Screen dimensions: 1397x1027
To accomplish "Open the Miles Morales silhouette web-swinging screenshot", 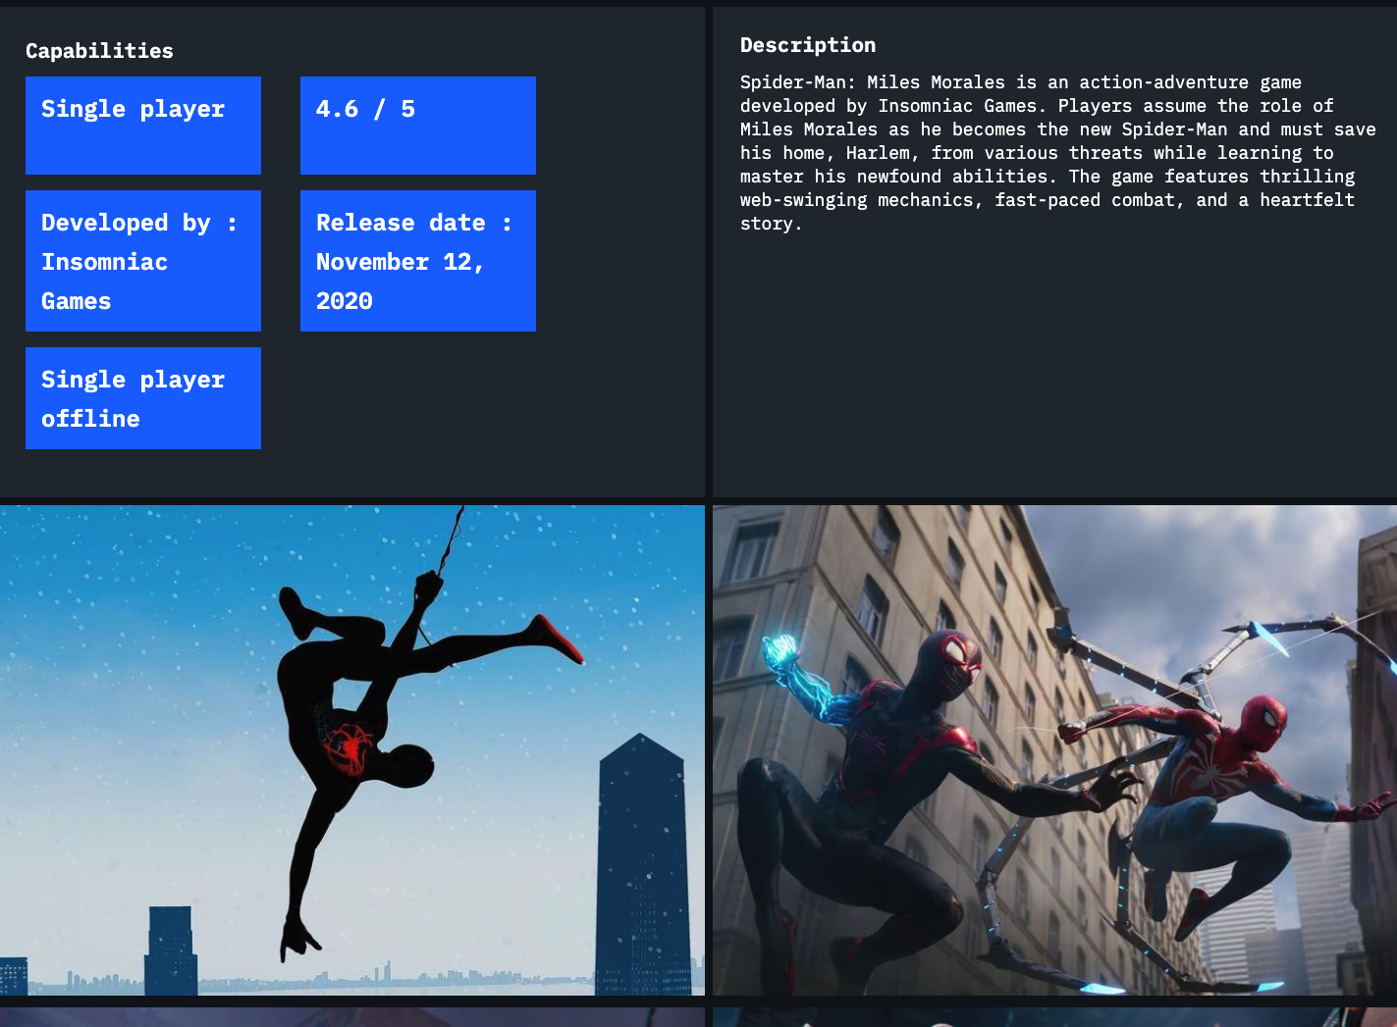I will (352, 750).
